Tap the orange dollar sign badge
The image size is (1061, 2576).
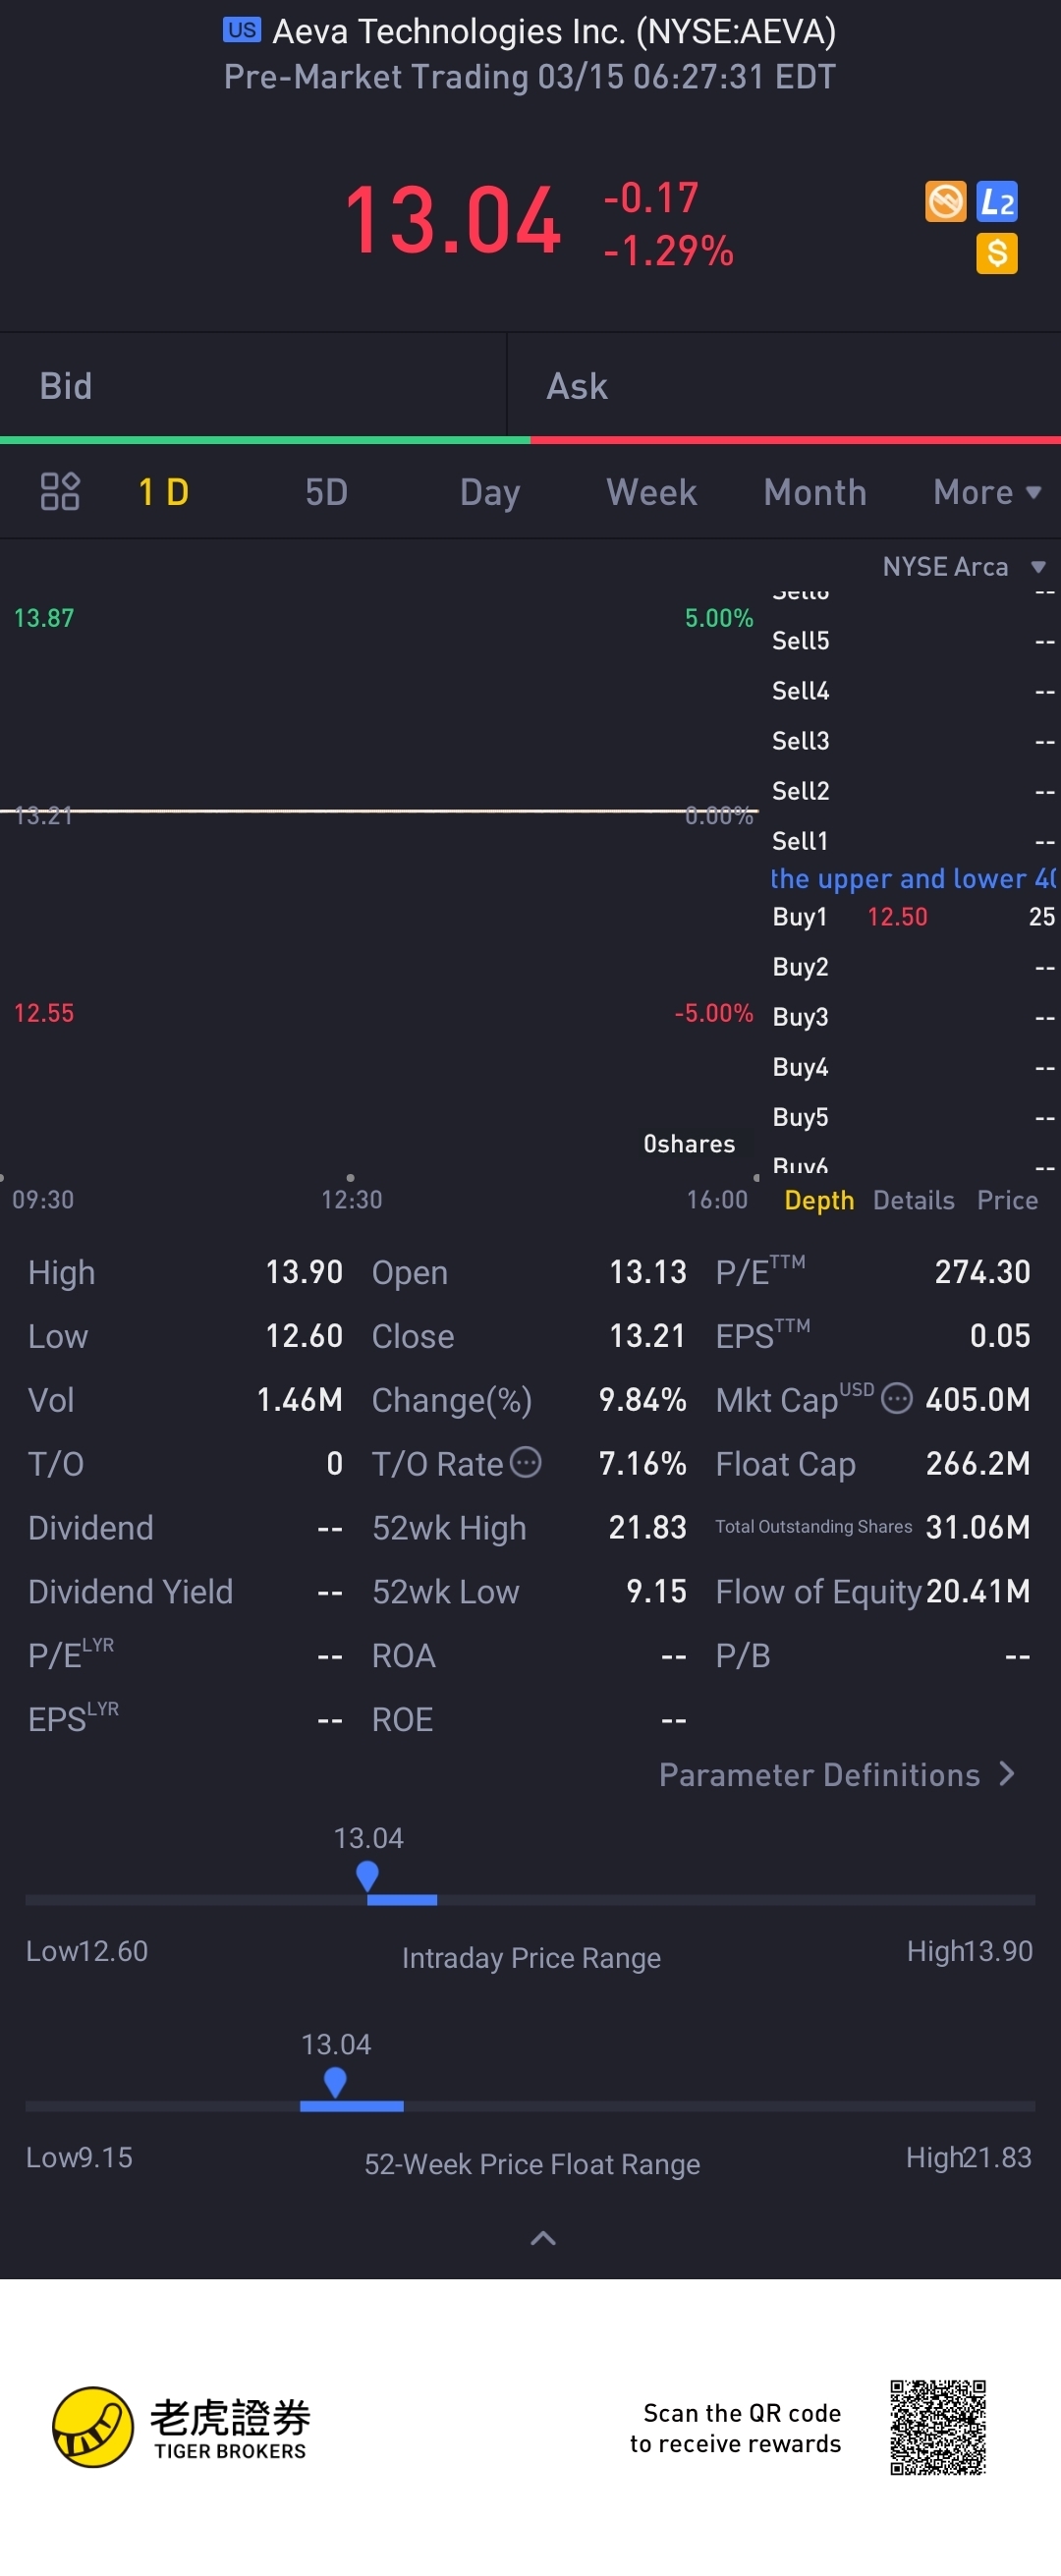point(996,253)
